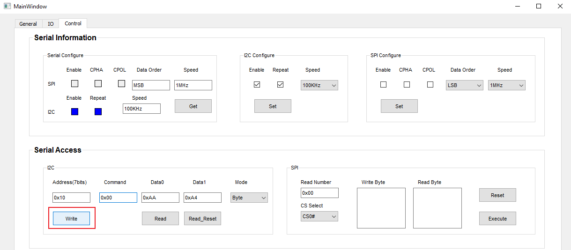This screenshot has height=250, width=571.
Task: Expand the SPI Data Order LSB dropdown
Action: [464, 85]
